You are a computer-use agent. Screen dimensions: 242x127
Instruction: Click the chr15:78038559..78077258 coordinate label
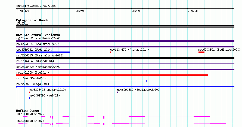point(36,6)
